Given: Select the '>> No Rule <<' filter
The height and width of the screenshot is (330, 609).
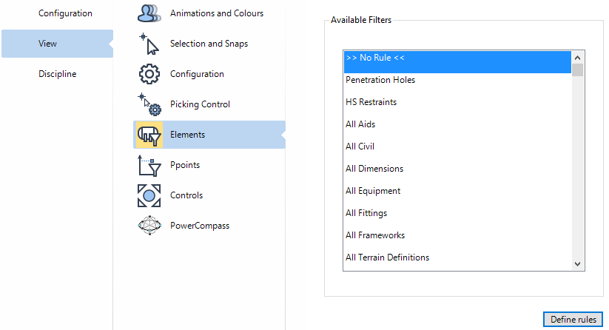Looking at the screenshot, I should 375,58.
